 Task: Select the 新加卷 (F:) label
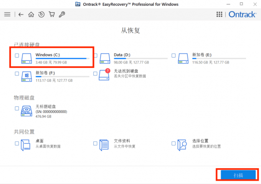click(x=45, y=73)
